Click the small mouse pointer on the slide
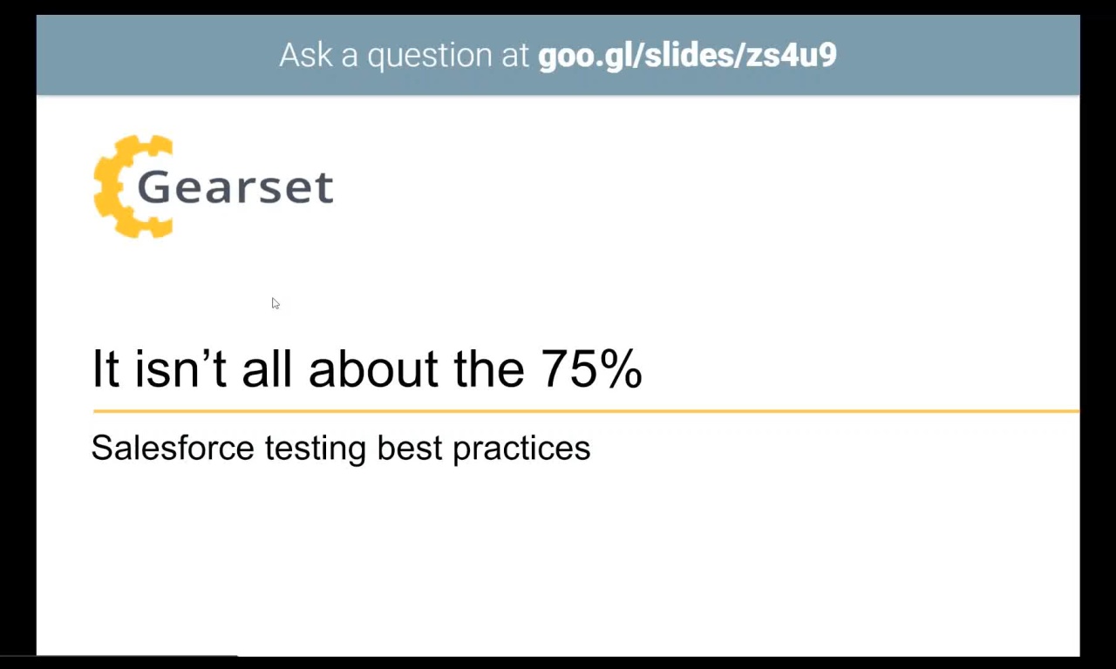The image size is (1116, 669). pos(276,303)
